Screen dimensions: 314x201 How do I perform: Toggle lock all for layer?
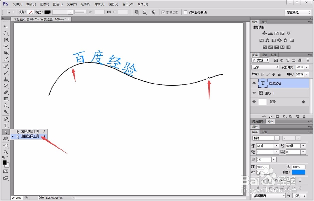coord(279,74)
